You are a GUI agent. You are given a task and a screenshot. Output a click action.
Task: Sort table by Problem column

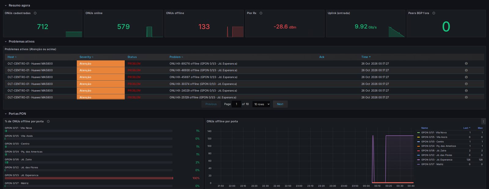(176, 57)
